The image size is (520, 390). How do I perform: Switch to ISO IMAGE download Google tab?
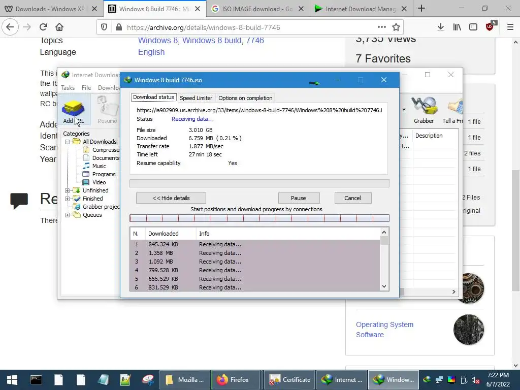[x=257, y=9]
